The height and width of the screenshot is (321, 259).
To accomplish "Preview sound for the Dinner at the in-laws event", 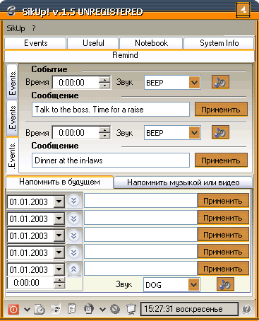I will (220, 132).
